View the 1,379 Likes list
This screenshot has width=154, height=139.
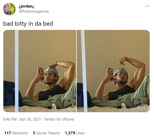tap(75, 133)
